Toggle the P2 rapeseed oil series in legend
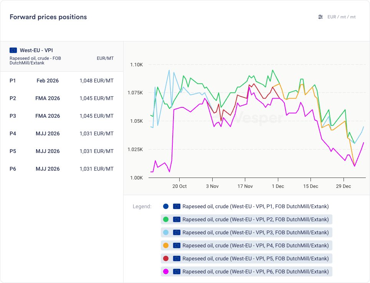370x283 pixels. pyautogui.click(x=255, y=219)
